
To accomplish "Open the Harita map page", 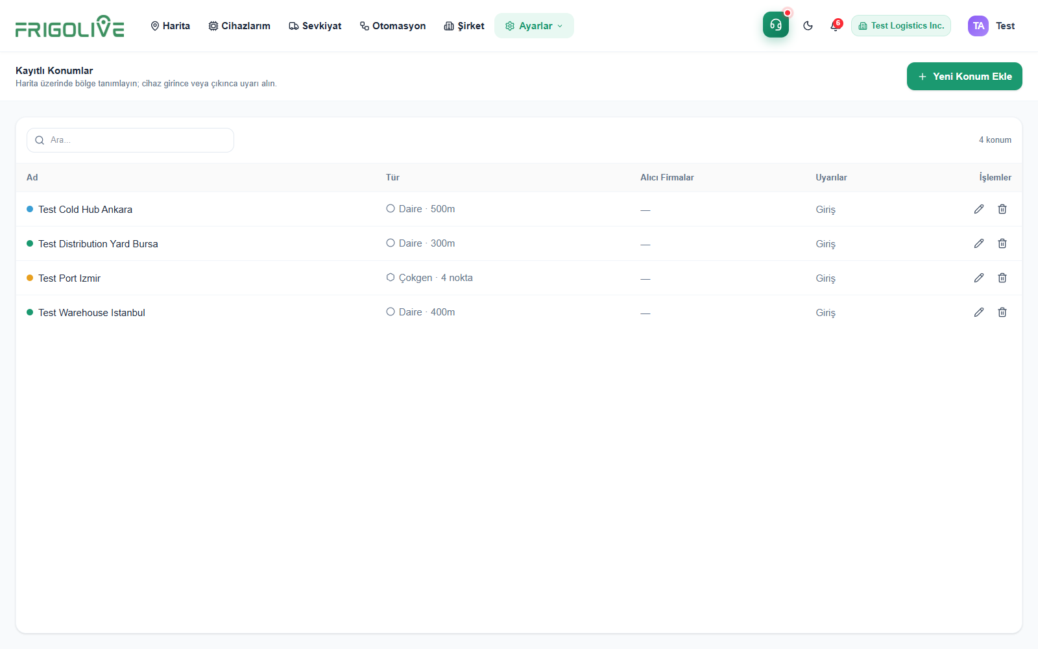I will [170, 26].
